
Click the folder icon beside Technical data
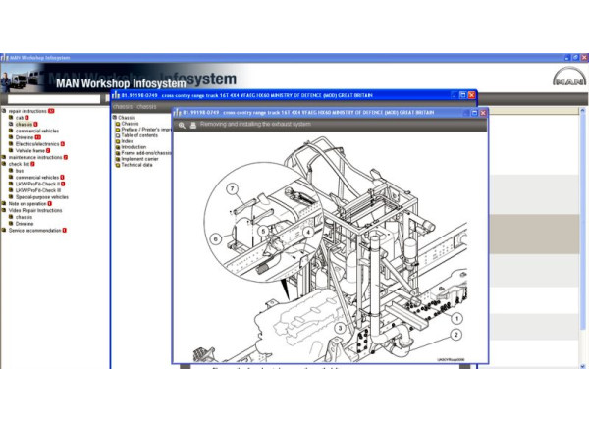point(117,165)
